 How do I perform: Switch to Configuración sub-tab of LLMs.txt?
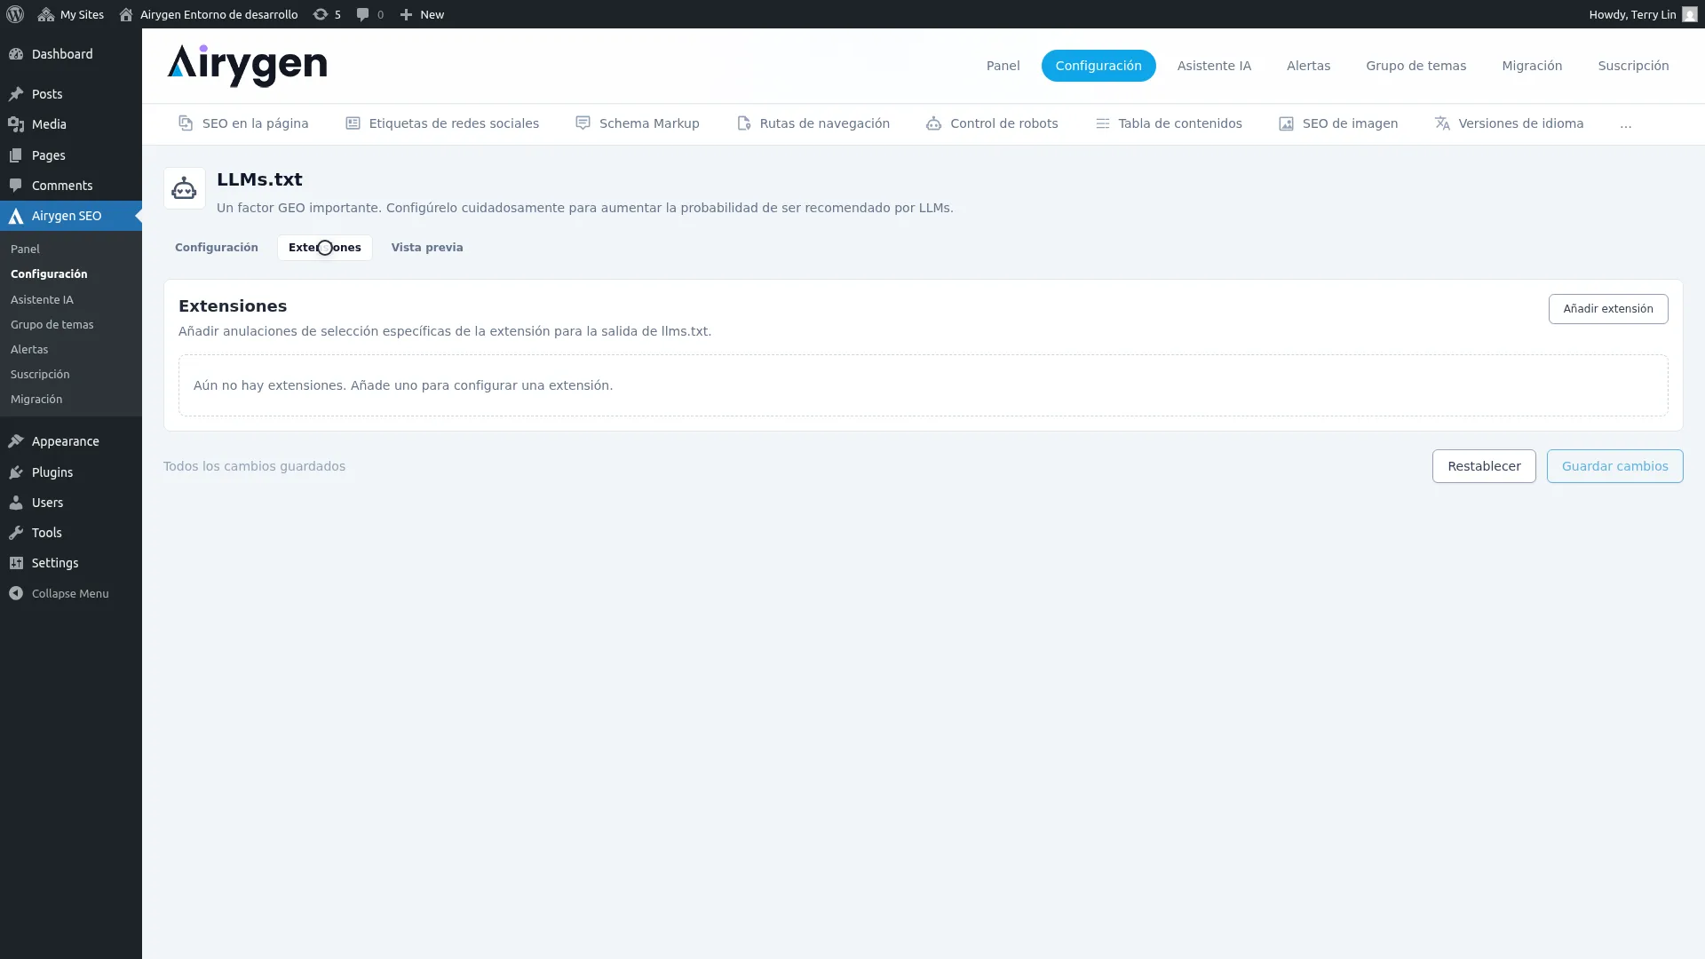pyautogui.click(x=217, y=248)
